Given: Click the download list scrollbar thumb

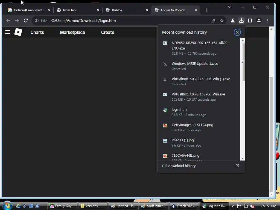Looking at the screenshot, I should coord(243,62).
